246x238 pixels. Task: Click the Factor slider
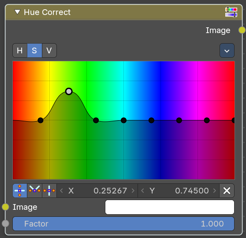pos(123,223)
